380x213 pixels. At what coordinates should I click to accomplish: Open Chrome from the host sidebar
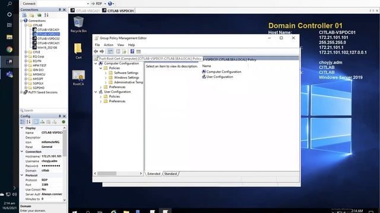tap(9, 50)
